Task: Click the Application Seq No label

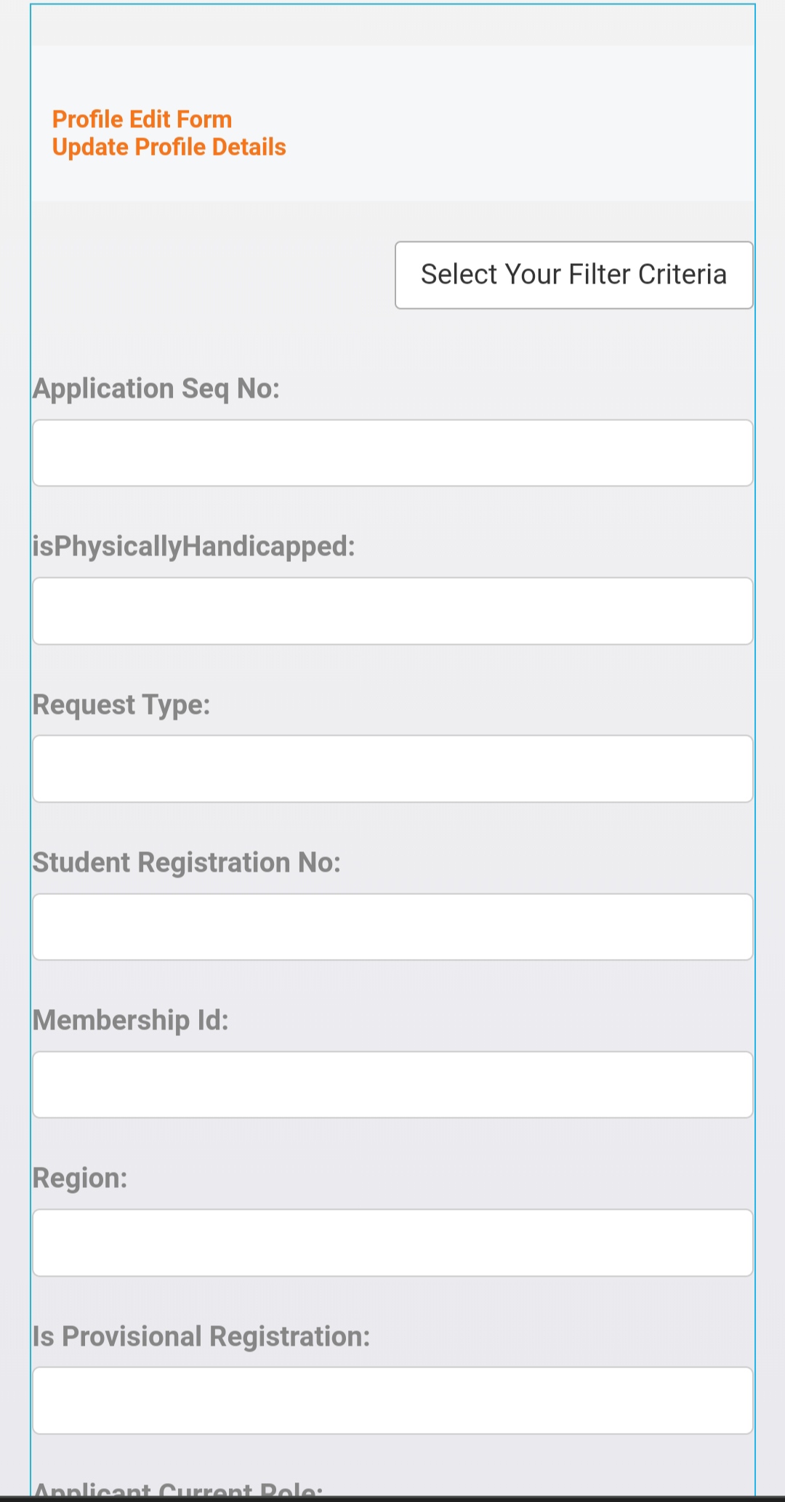Action: click(x=156, y=388)
